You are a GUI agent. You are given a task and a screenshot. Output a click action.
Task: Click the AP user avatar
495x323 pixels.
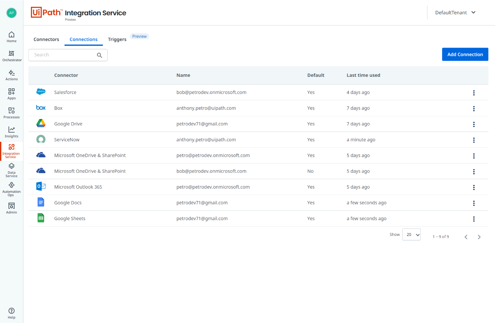(12, 13)
